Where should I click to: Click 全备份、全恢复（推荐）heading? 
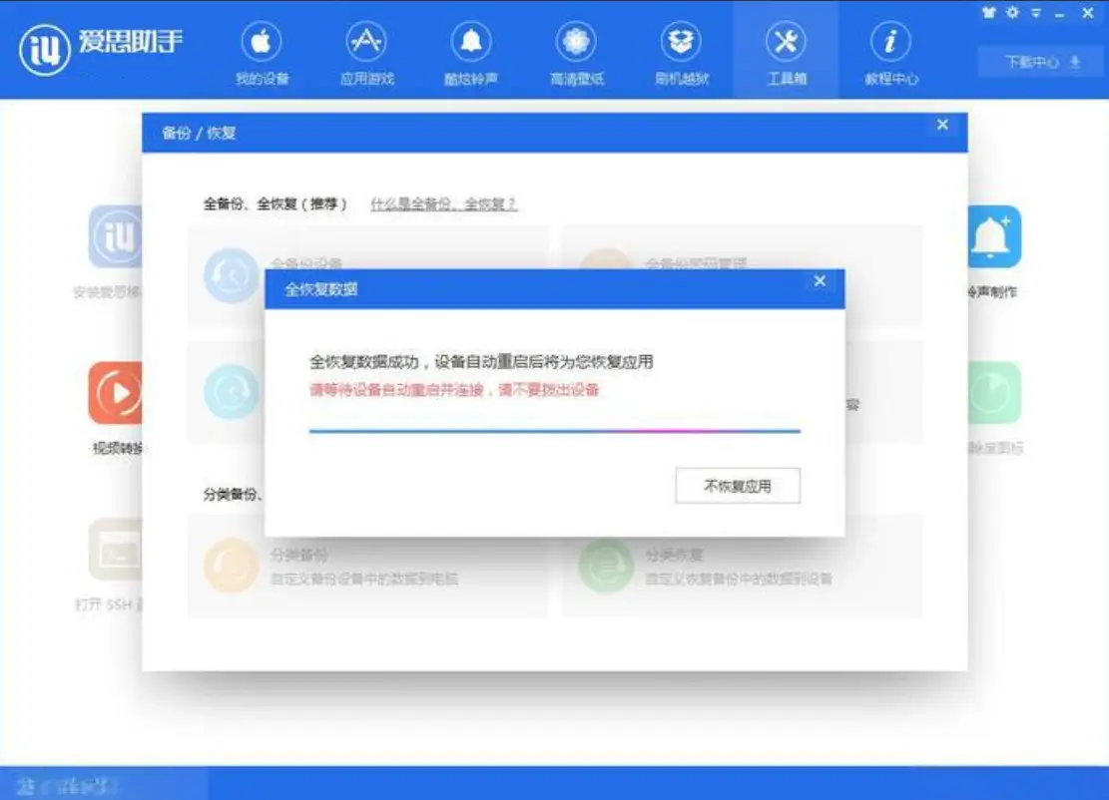coord(276,204)
